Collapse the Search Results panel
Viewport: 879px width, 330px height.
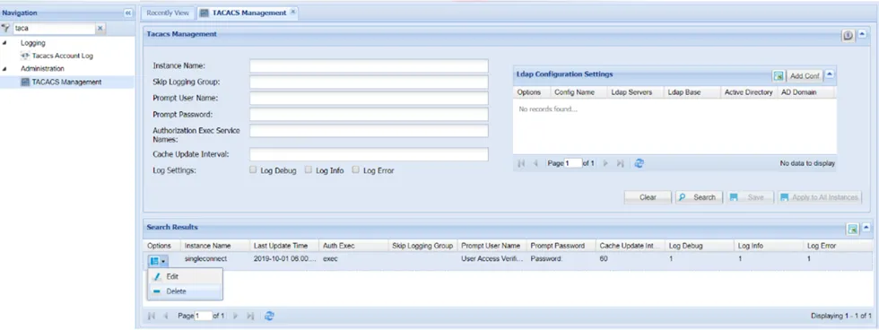click(x=866, y=228)
